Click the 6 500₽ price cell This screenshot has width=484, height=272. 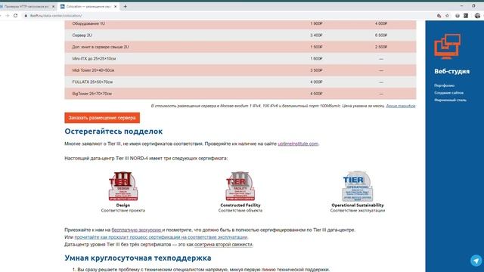pyautogui.click(x=381, y=36)
